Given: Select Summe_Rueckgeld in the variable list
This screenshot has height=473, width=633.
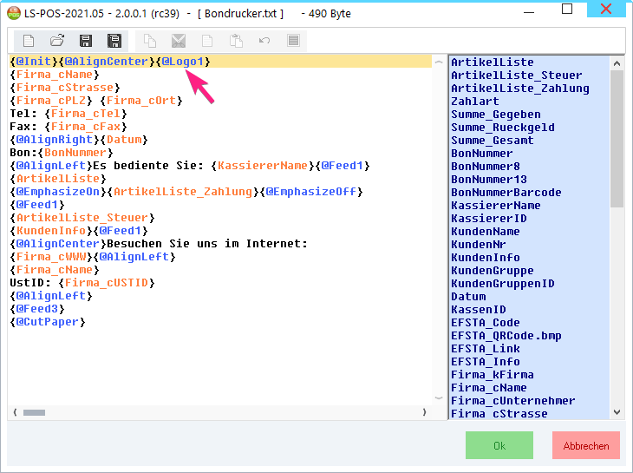Looking at the screenshot, I should click(x=503, y=128).
